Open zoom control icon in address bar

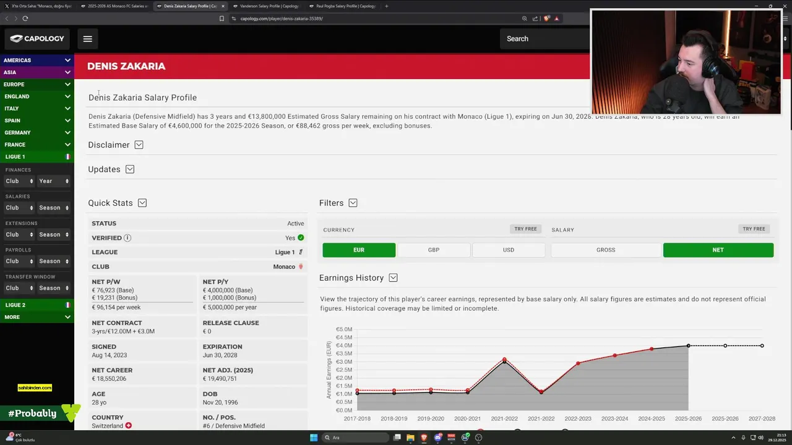click(525, 19)
